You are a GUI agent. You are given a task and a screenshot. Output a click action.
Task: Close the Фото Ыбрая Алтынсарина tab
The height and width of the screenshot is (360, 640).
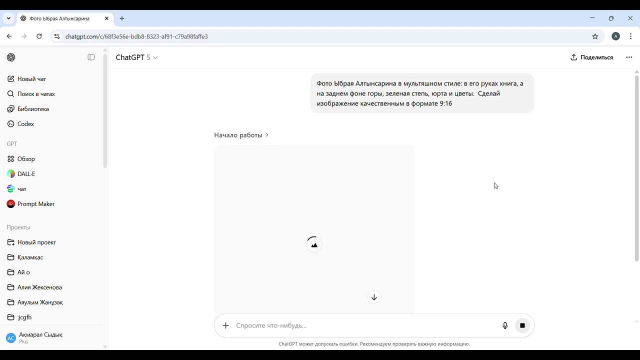[x=106, y=18]
